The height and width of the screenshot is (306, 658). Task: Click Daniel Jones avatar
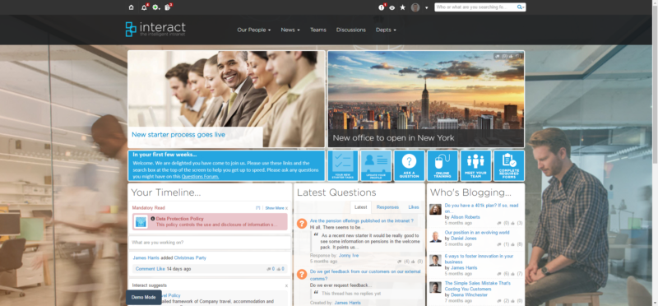point(435,236)
